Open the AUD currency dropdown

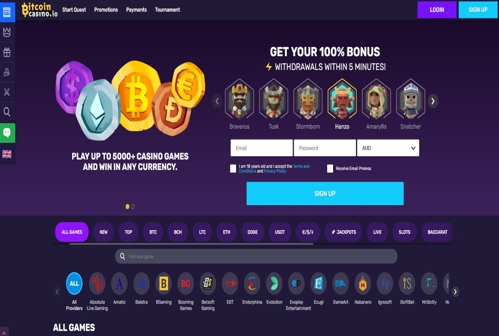[x=388, y=148]
